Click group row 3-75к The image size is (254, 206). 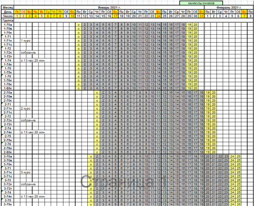8,204
